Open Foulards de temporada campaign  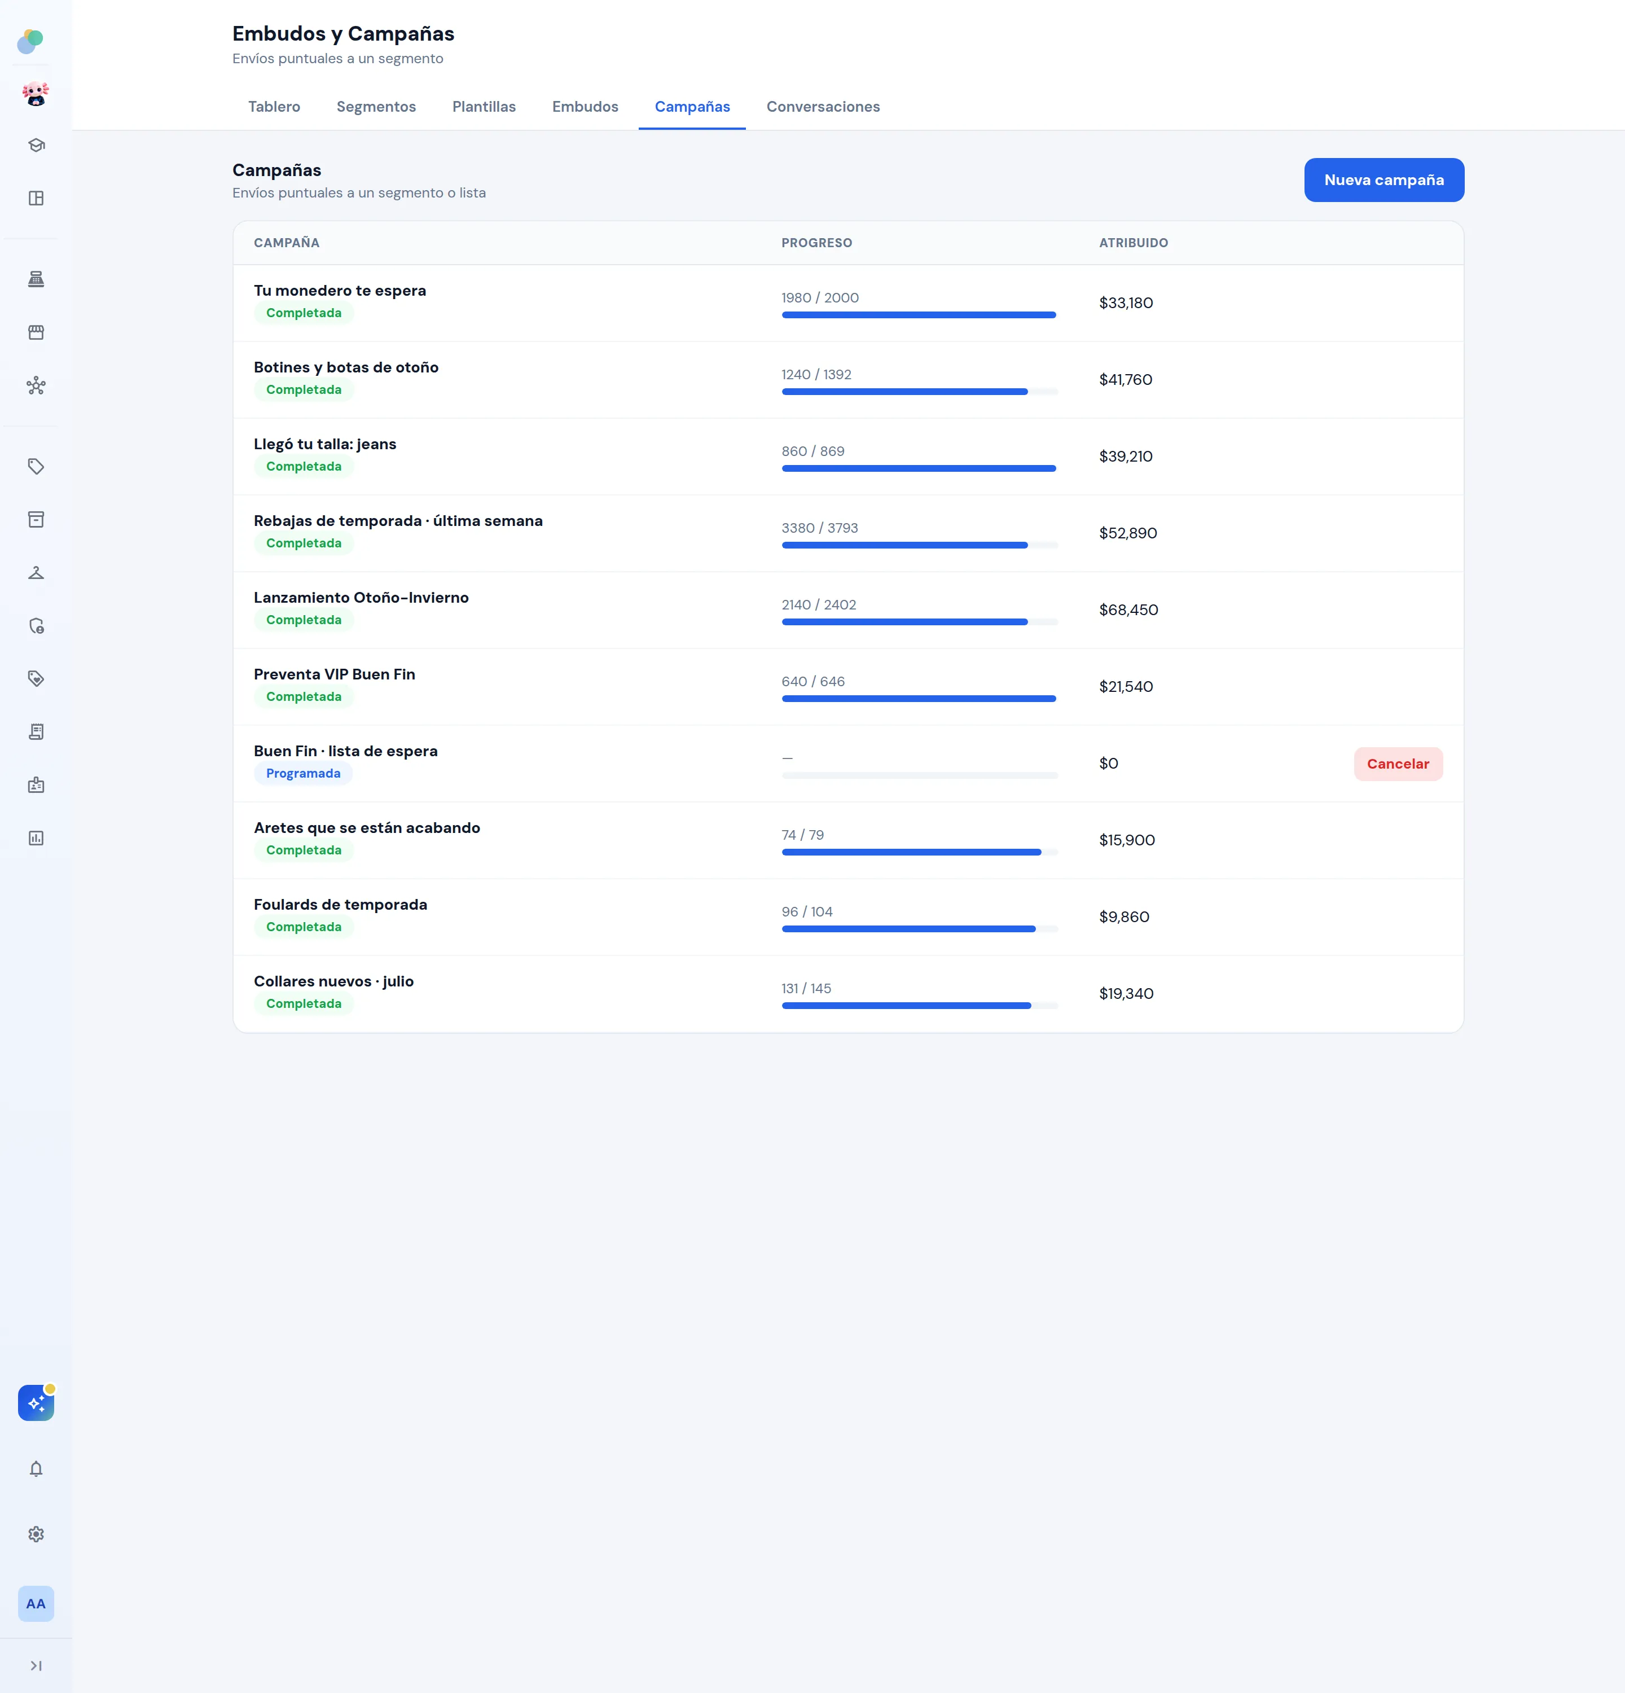coord(848,918)
